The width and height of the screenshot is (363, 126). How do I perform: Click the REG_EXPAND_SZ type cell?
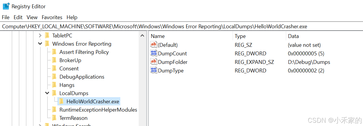pyautogui.click(x=254, y=62)
